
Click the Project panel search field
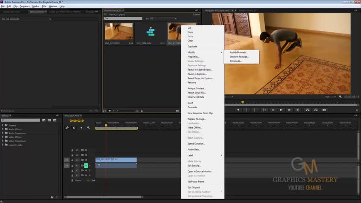123,19
